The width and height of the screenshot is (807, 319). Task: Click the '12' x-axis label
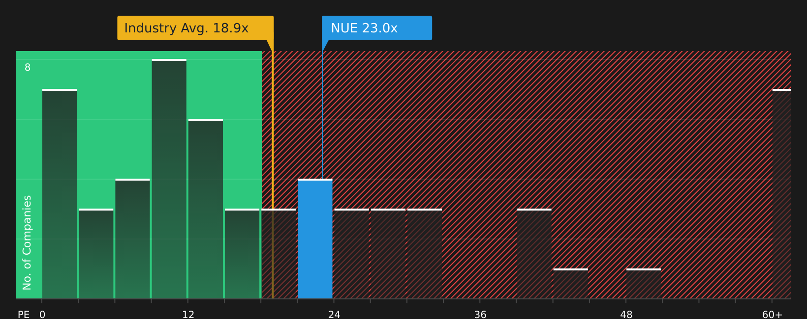(188, 315)
